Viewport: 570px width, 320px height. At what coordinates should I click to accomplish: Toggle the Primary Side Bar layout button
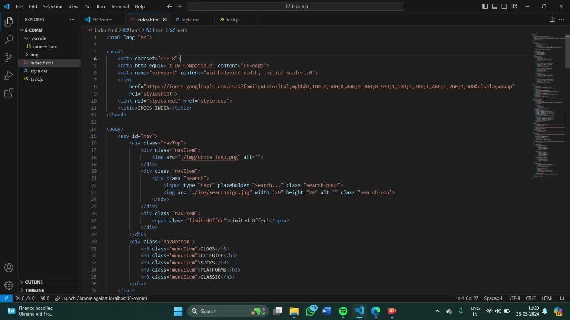pyautogui.click(x=485, y=7)
